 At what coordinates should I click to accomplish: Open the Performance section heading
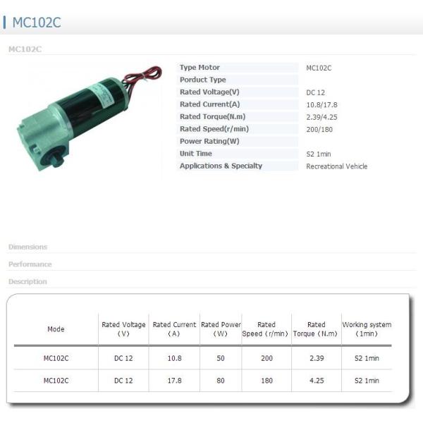pos(30,264)
